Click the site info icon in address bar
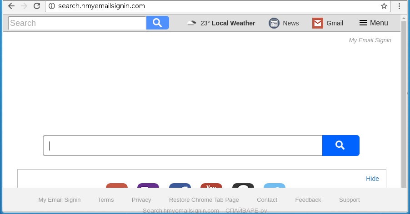 point(52,6)
